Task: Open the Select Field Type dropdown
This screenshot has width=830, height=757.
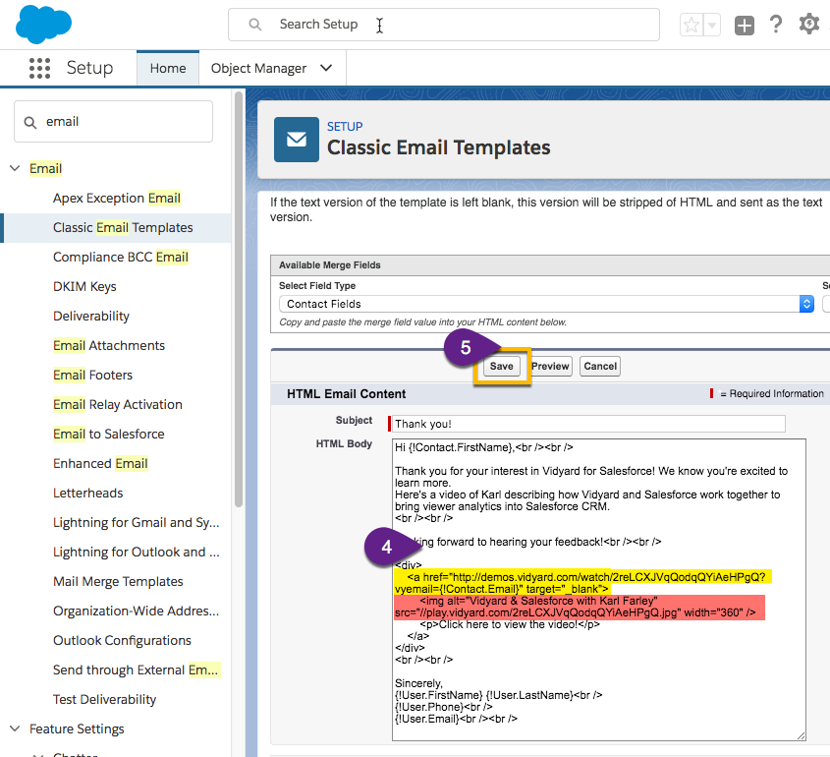Action: (x=546, y=304)
